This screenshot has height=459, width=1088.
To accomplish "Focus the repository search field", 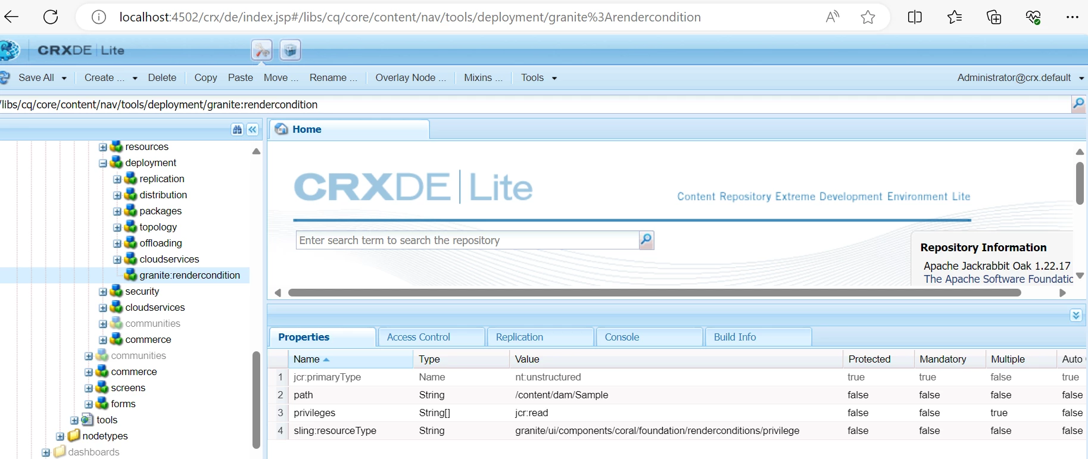I will [467, 240].
